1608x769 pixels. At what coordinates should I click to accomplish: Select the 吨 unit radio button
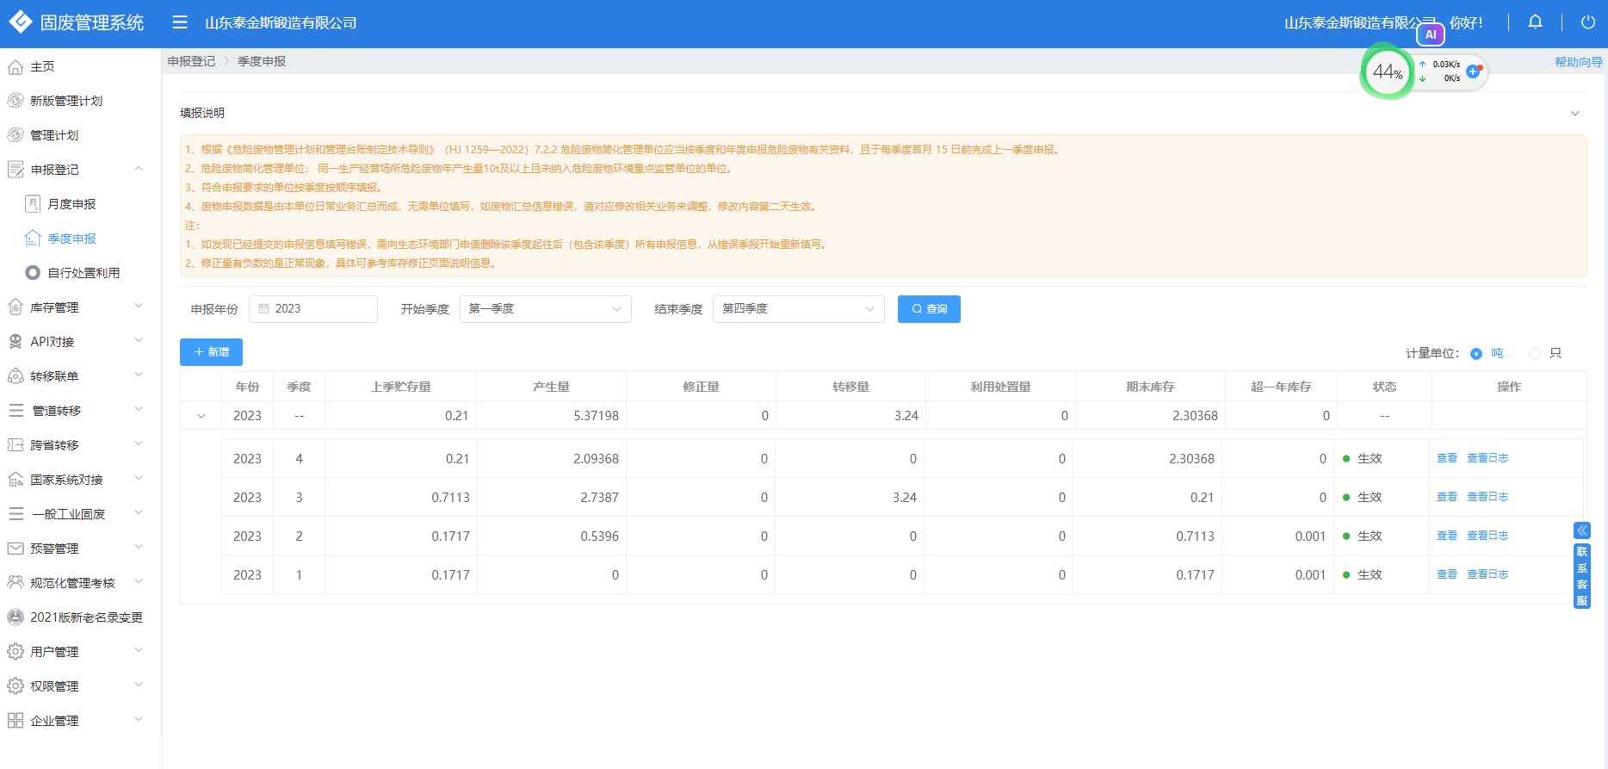(x=1476, y=354)
